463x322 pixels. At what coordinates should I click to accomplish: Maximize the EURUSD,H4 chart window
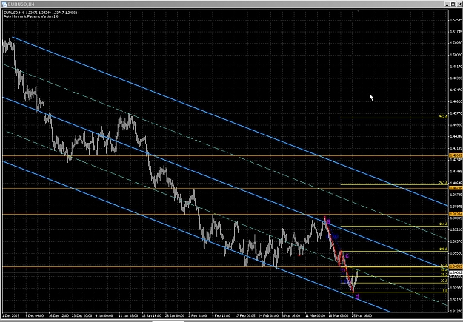453,4
